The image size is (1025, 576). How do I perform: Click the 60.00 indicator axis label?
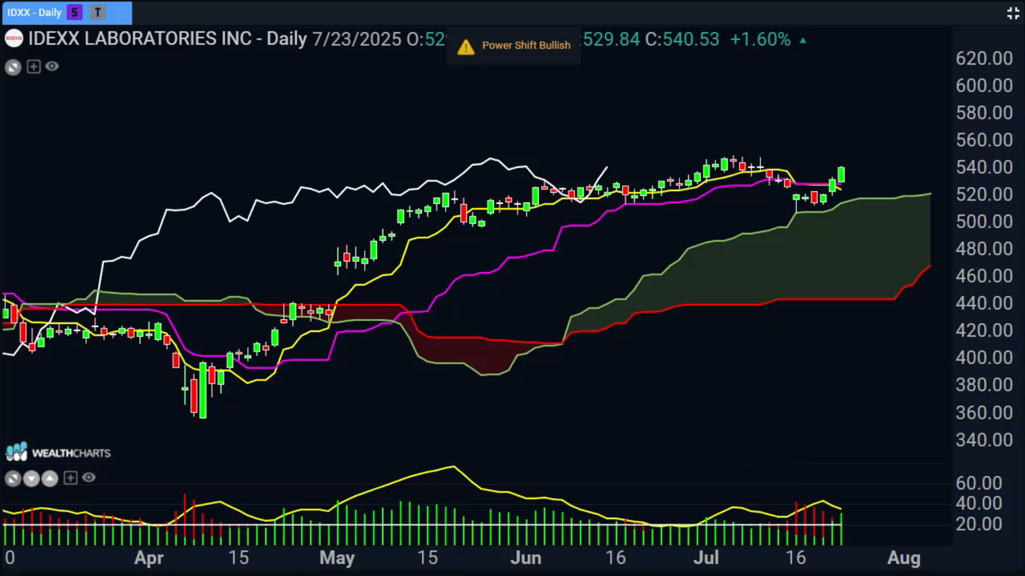click(x=979, y=483)
